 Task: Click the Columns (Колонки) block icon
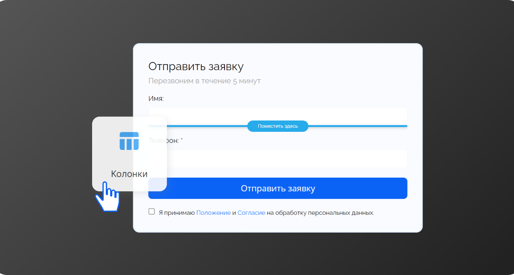(129, 141)
